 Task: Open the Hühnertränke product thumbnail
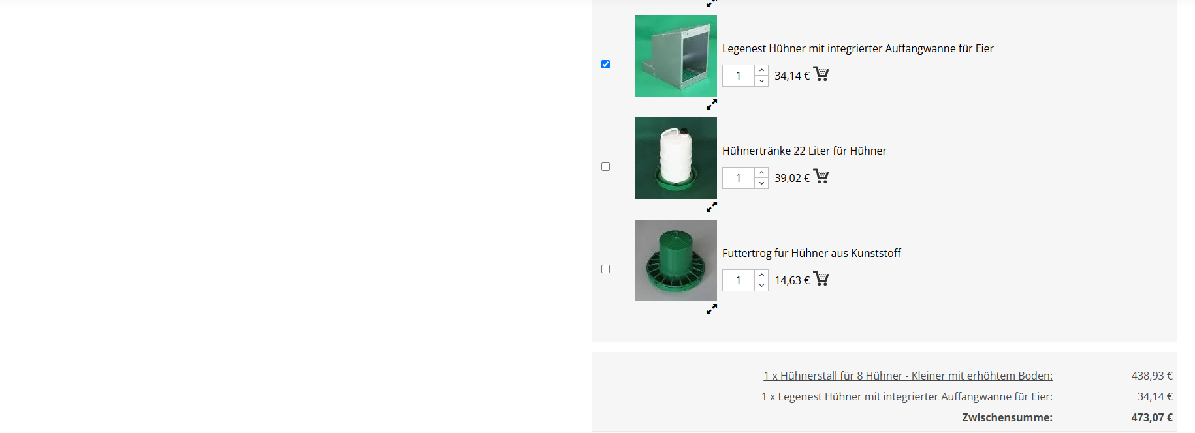pyautogui.click(x=676, y=158)
